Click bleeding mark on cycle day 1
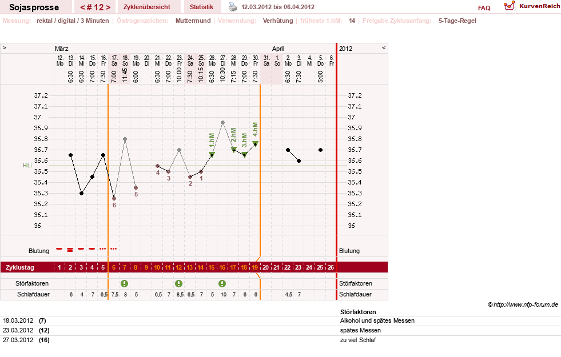The width and height of the screenshot is (561, 357). [x=59, y=248]
